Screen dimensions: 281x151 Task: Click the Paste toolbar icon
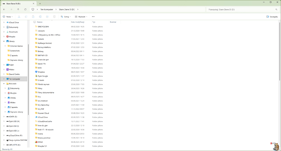pyautogui.click(x=33, y=17)
